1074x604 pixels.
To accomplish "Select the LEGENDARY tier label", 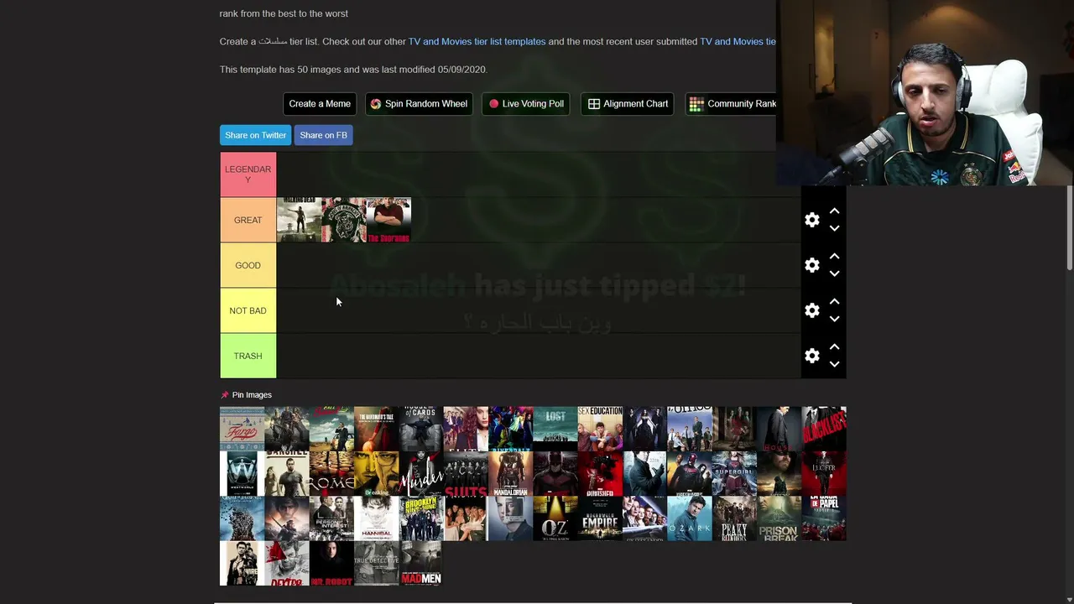I will [x=248, y=174].
